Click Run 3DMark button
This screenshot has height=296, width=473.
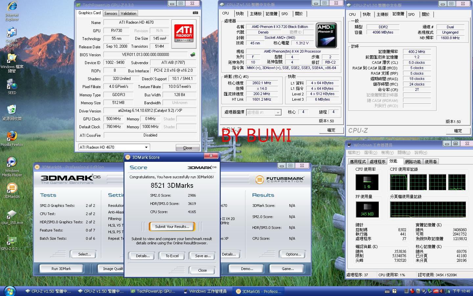61,269
